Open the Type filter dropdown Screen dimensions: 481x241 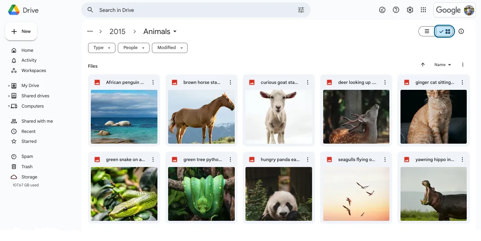(x=102, y=47)
